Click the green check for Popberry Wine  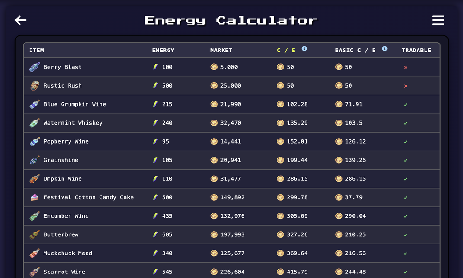coord(406,142)
